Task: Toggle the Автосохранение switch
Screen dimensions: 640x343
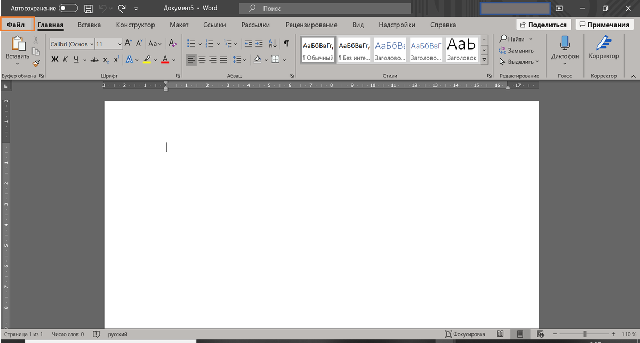Action: [x=68, y=9]
